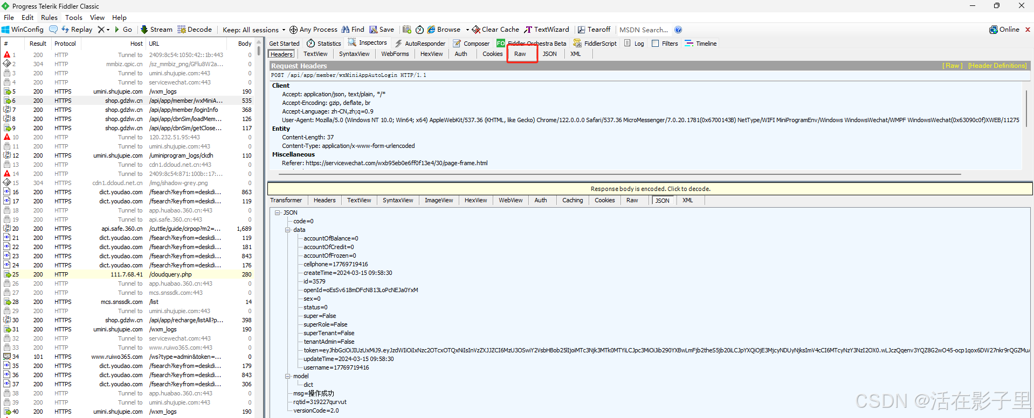This screenshot has width=1034, height=418.
Task: Open the Edit menu
Action: coord(27,17)
